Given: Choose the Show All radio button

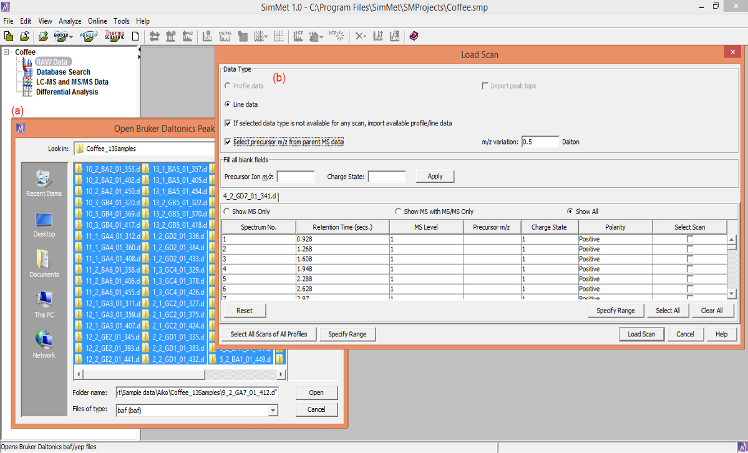Looking at the screenshot, I should click(x=570, y=212).
